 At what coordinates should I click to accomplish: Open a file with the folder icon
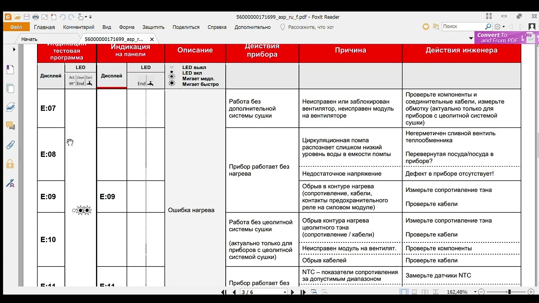click(x=17, y=17)
